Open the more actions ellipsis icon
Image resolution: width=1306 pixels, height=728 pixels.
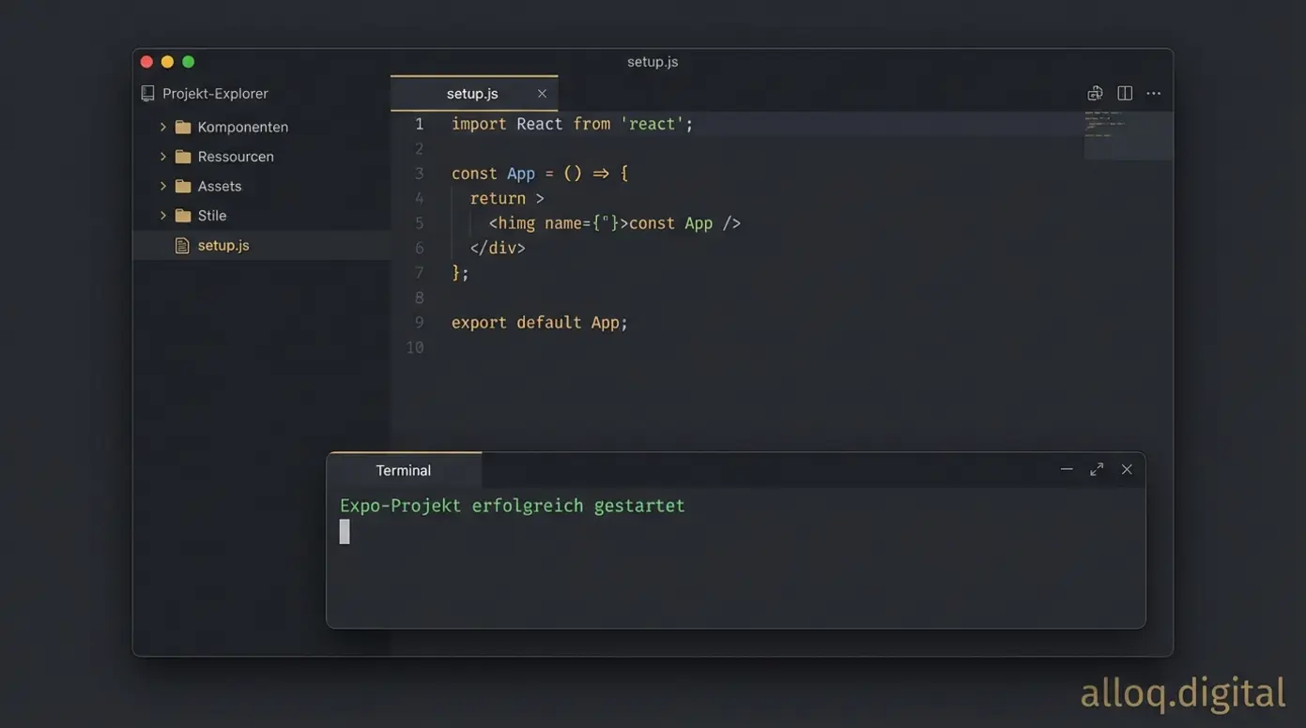tap(1153, 92)
